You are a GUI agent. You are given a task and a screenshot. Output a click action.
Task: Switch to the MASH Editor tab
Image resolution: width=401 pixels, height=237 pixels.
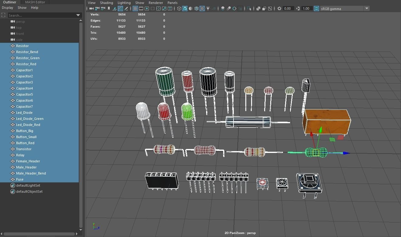coord(35,2)
